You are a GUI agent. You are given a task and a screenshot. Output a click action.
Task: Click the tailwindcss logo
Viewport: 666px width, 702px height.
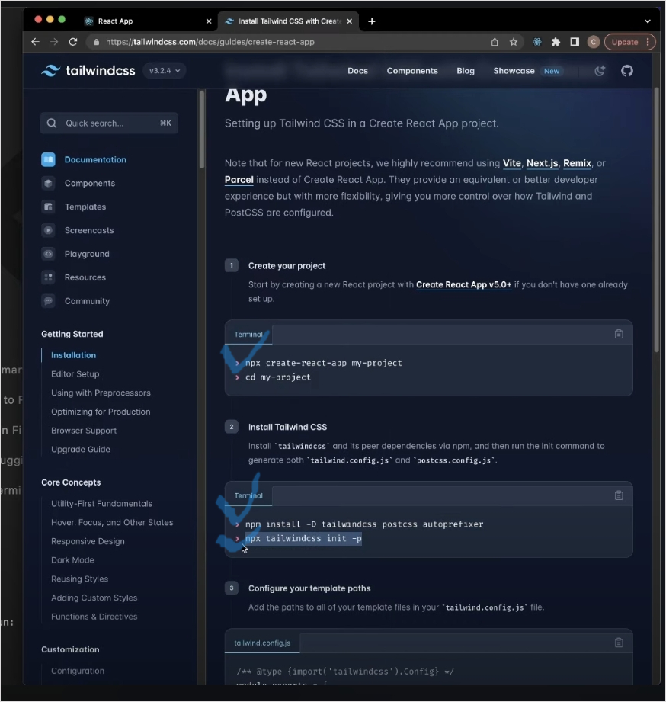[x=88, y=71]
